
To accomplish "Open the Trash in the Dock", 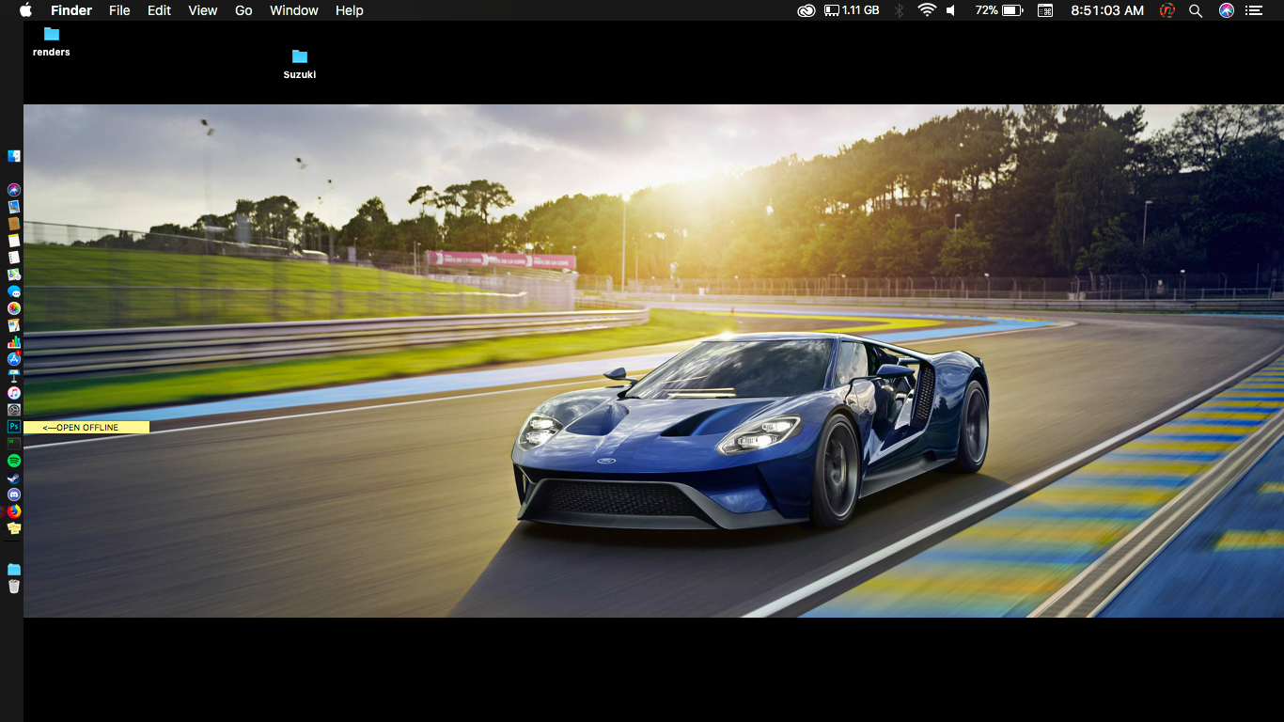I will [14, 587].
